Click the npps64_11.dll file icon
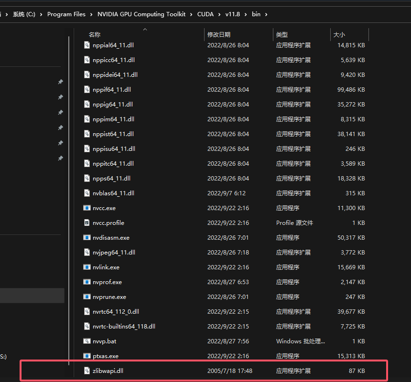 click(87, 178)
